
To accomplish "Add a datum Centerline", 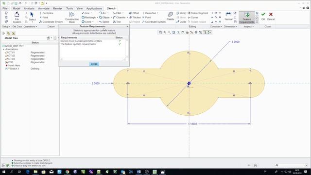I will pyautogui.click(x=47, y=13).
